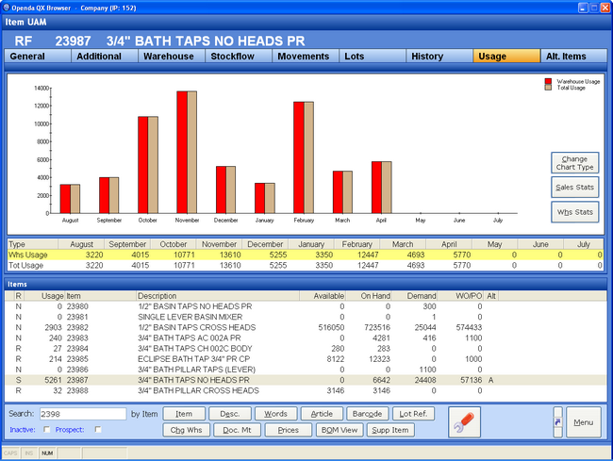Open Whs Stats

574,212
